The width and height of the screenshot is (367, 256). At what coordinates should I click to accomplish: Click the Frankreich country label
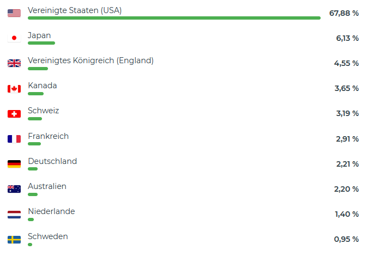[x=49, y=136]
